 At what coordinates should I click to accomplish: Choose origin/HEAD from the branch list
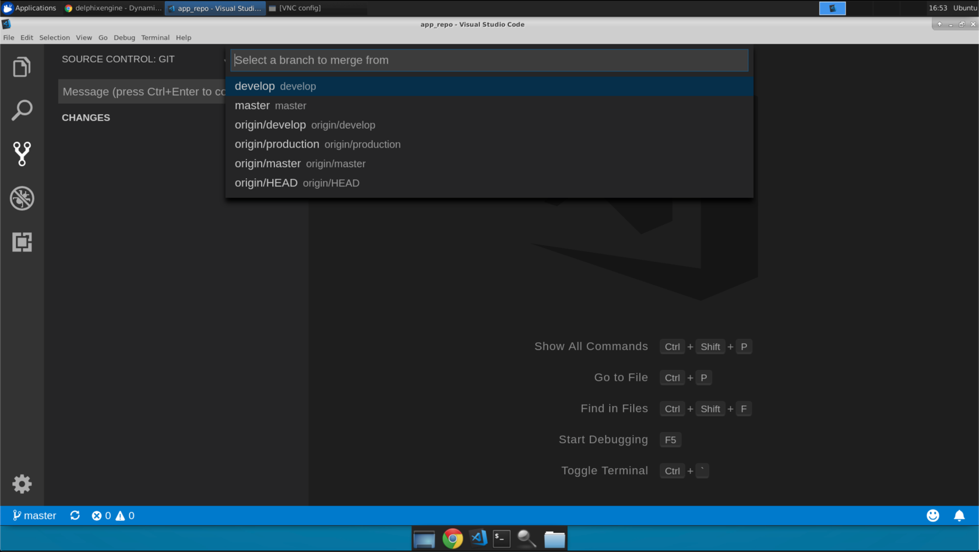pyautogui.click(x=490, y=183)
